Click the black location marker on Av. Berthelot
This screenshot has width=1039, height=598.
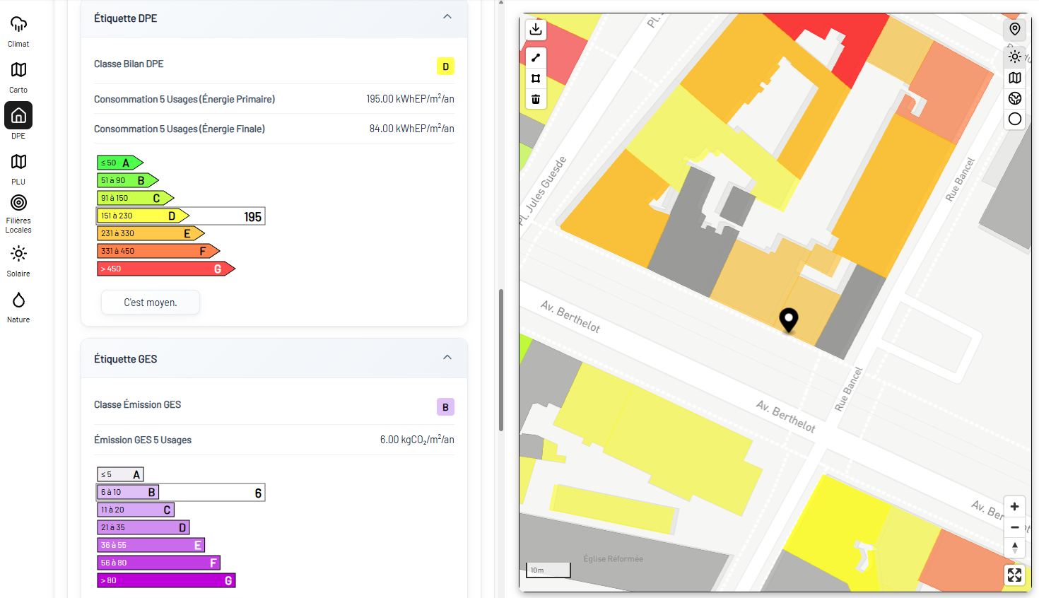point(788,320)
